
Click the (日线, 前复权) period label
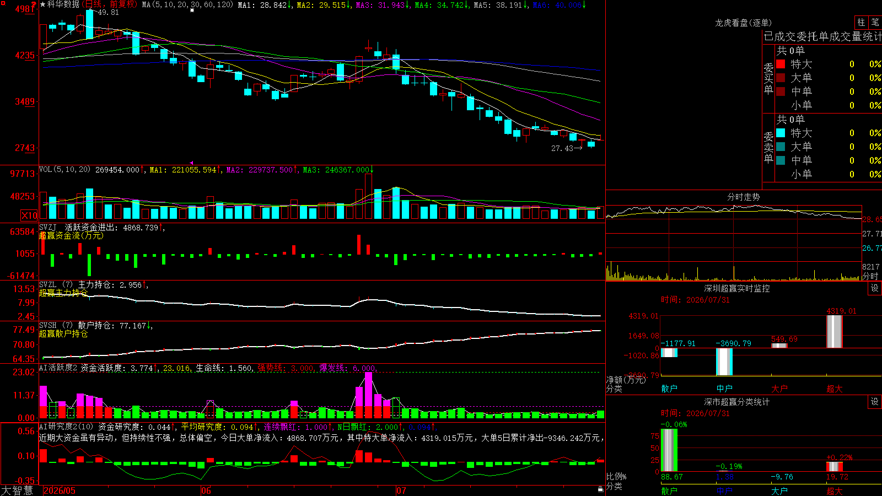(109, 4)
